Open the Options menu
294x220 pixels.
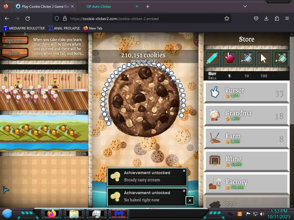[15, 40]
